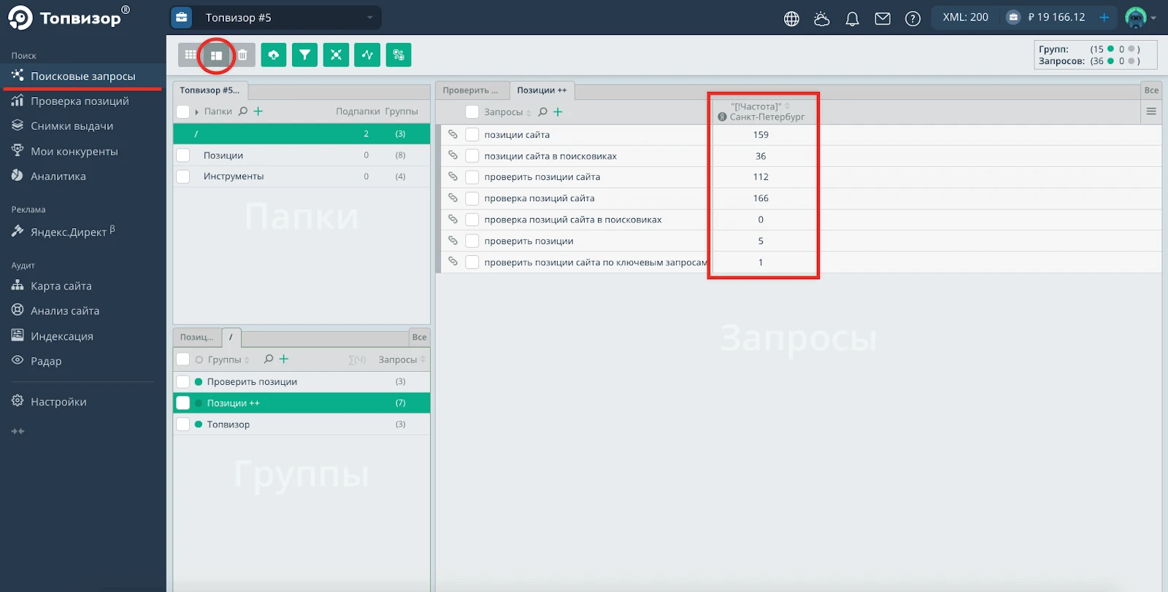Open the queries panel hamburger menu

click(x=1151, y=112)
